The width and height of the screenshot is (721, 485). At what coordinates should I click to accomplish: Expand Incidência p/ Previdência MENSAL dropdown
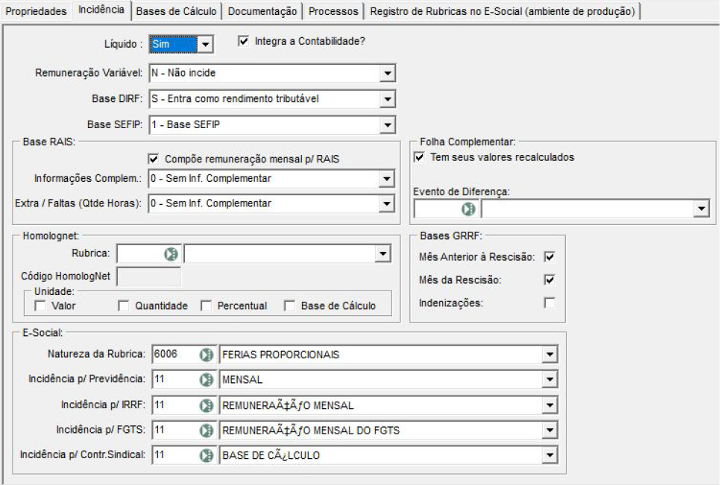click(550, 379)
